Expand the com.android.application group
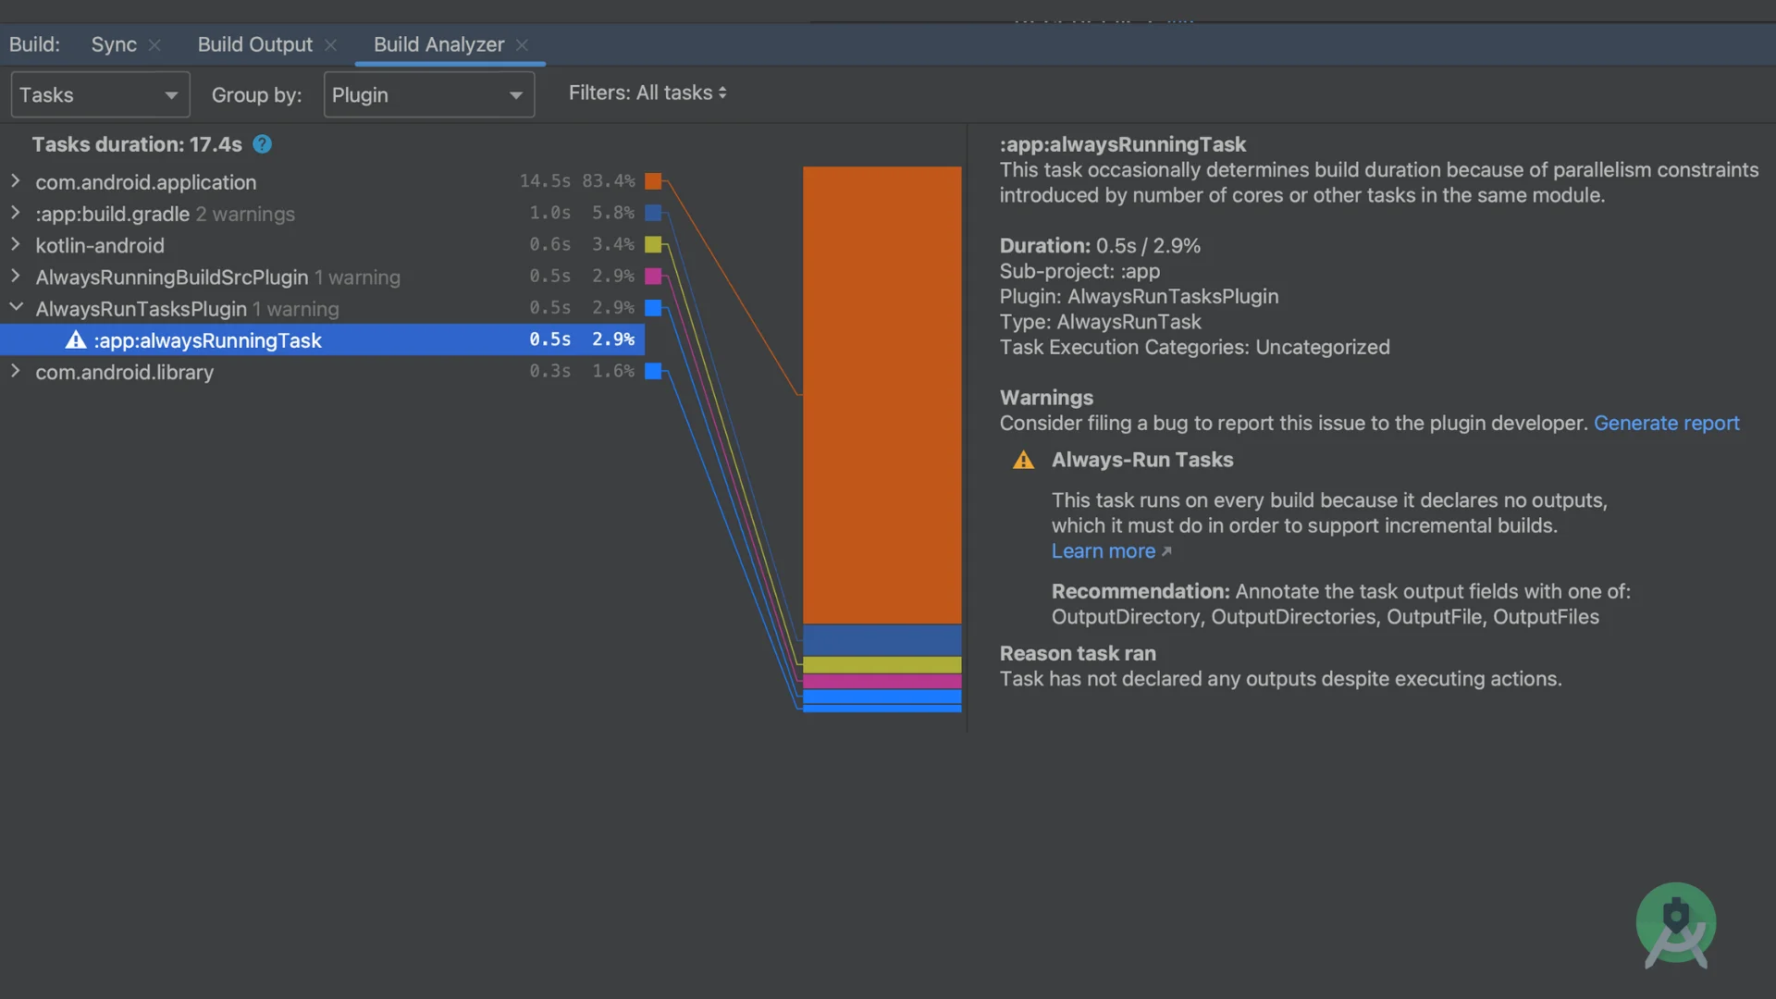Viewport: 1776px width, 999px height. pos(16,181)
